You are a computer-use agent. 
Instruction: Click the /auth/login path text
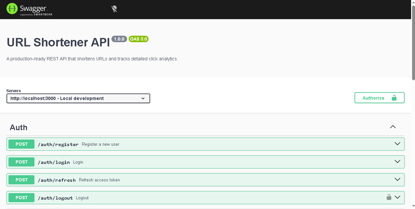click(x=54, y=162)
